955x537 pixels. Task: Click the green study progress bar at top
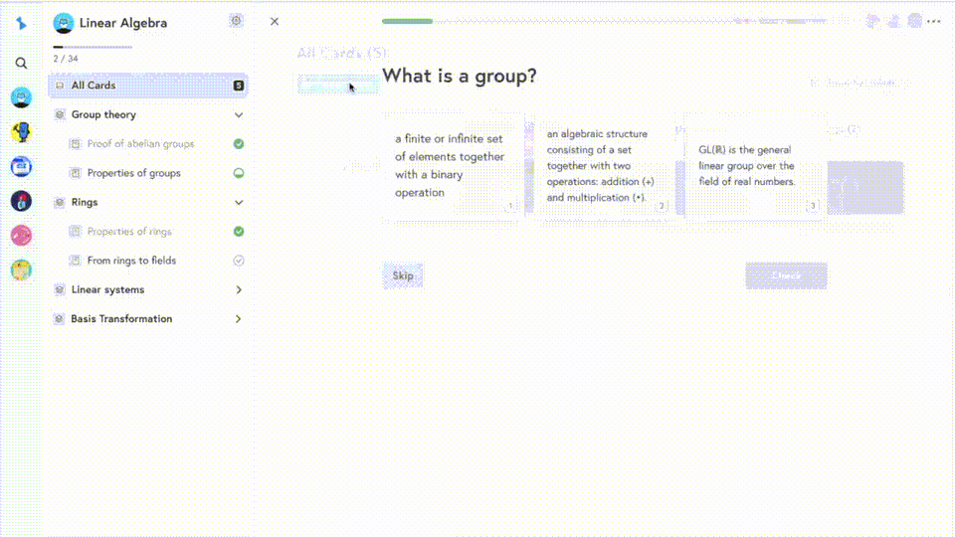point(408,21)
